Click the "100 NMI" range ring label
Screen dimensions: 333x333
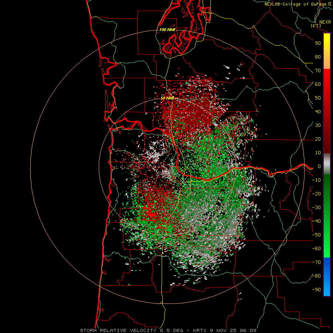167,30
